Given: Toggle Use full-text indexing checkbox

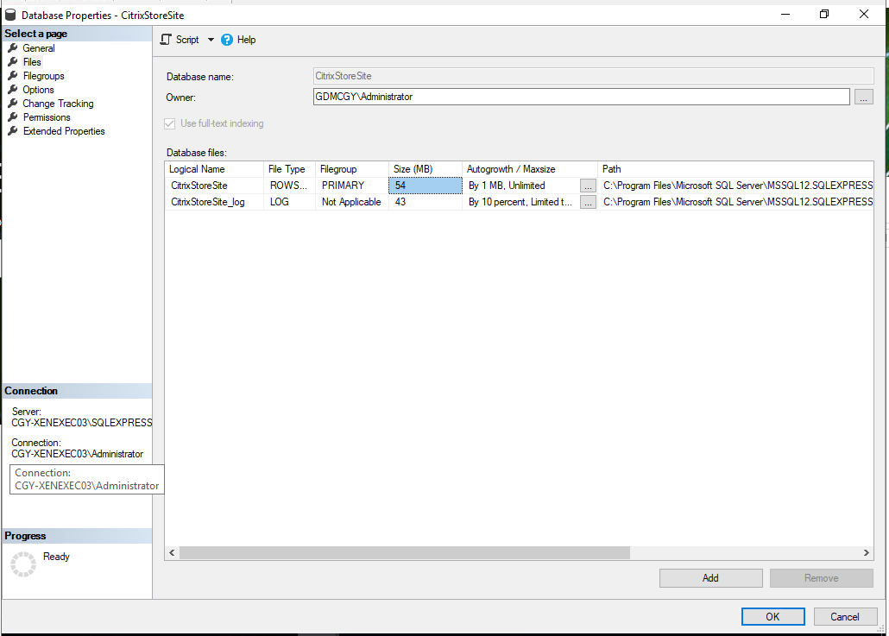Looking at the screenshot, I should pos(170,123).
